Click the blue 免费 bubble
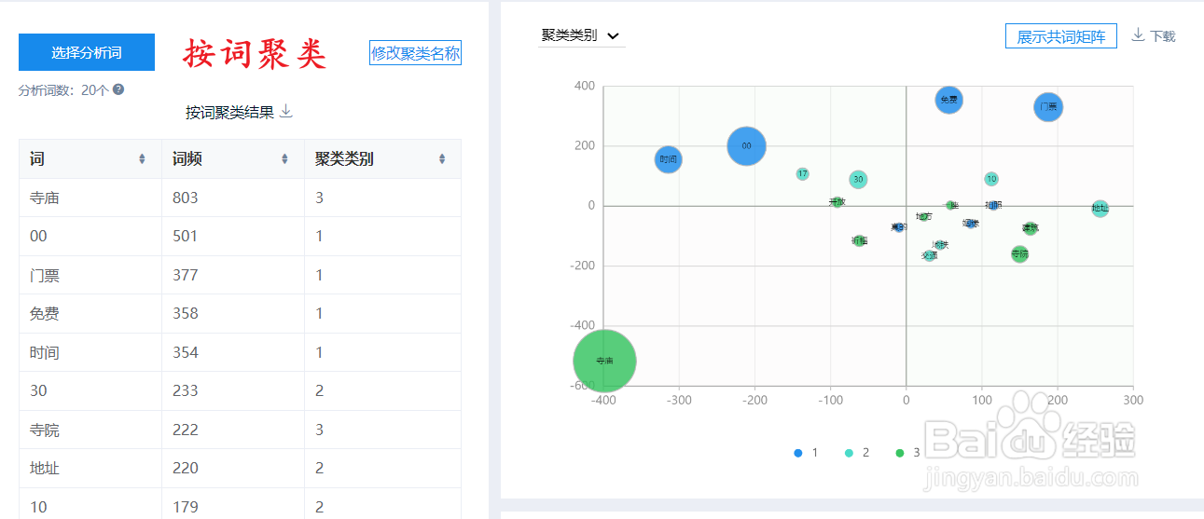 click(948, 100)
